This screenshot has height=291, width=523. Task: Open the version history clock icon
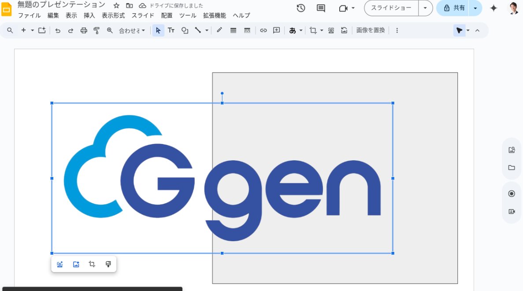301,8
